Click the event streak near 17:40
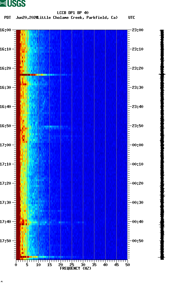This screenshot has width=176, height=285. [53, 222]
